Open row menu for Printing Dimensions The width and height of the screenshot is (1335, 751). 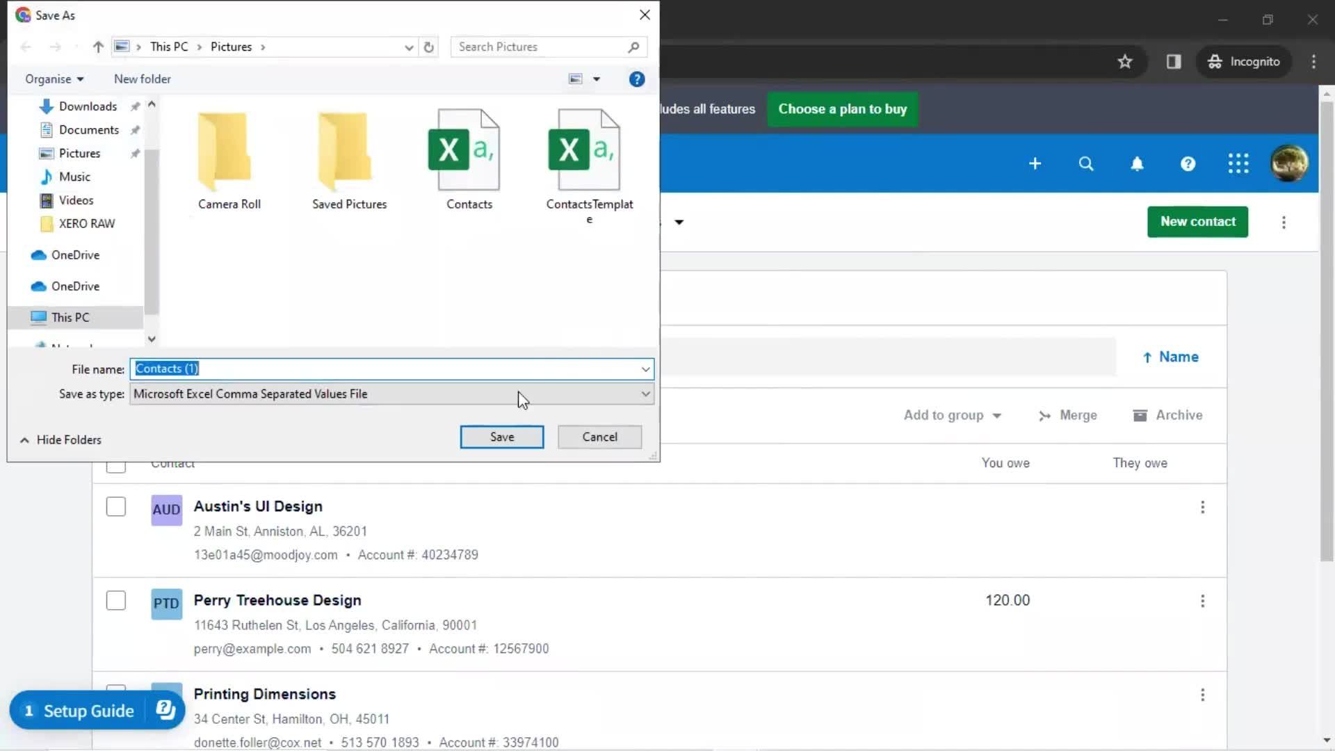1202,695
